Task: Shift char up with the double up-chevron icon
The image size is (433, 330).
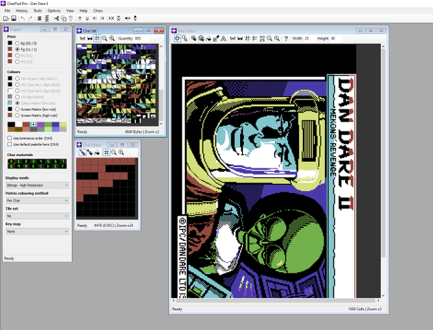Action: pos(80,18)
